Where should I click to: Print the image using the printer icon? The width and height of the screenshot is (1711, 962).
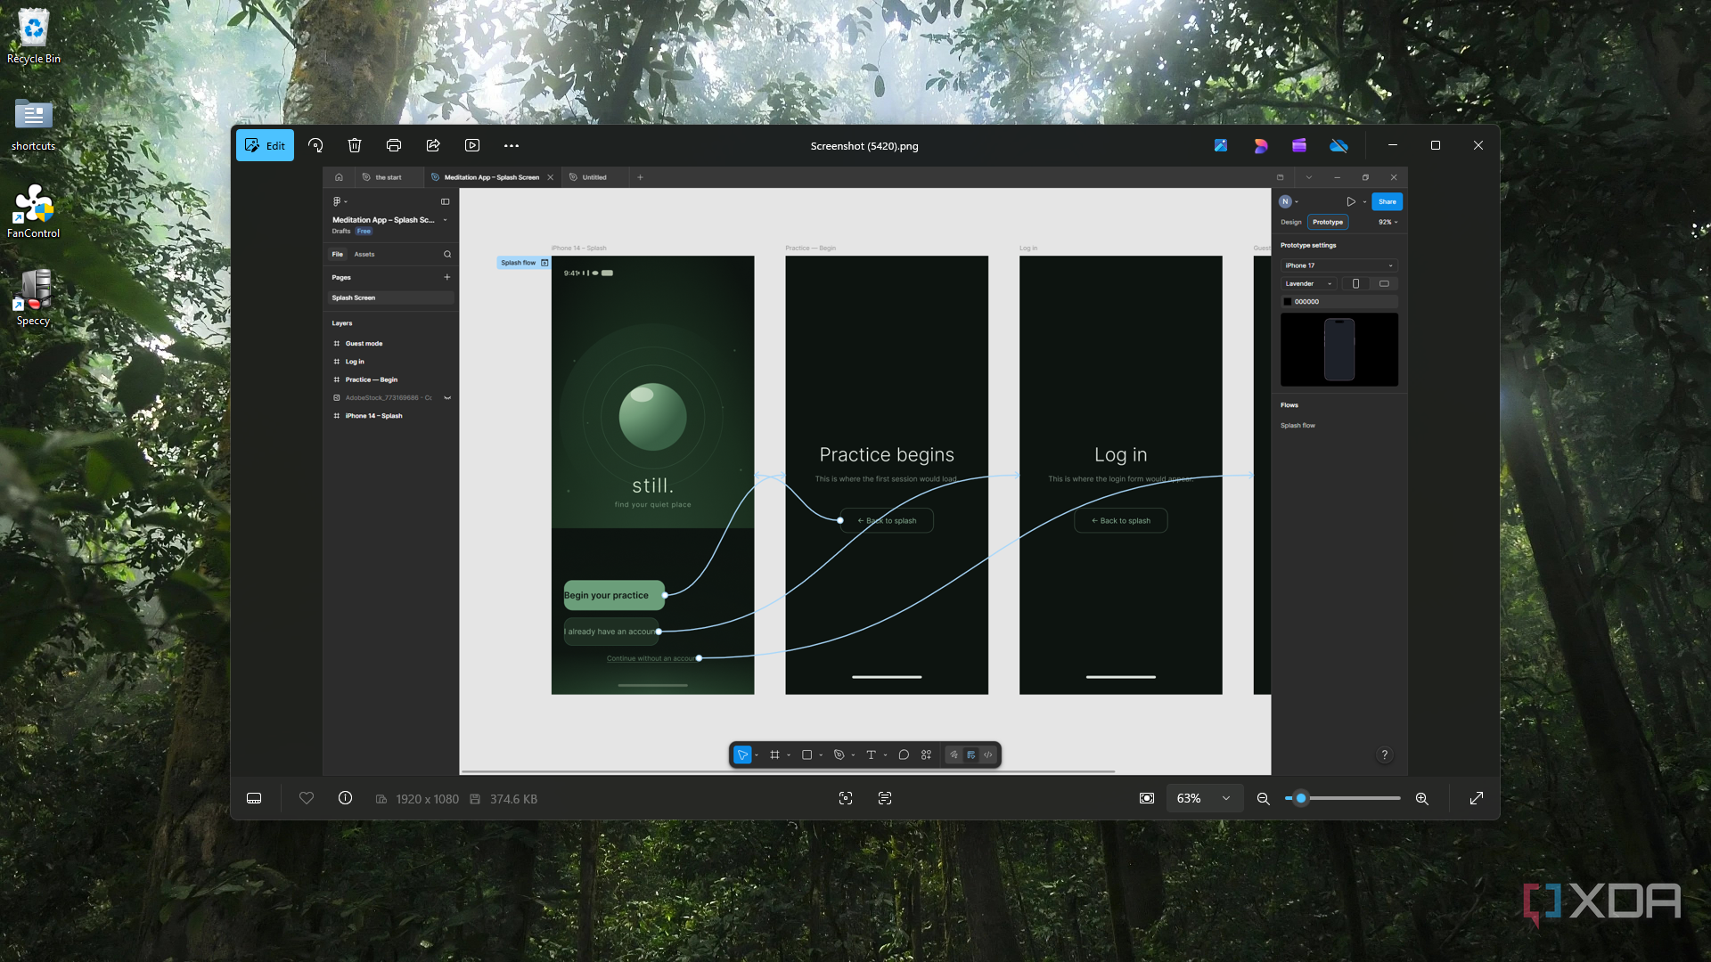pos(394,145)
